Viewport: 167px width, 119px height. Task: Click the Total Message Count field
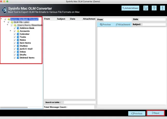[x=69, y=107]
